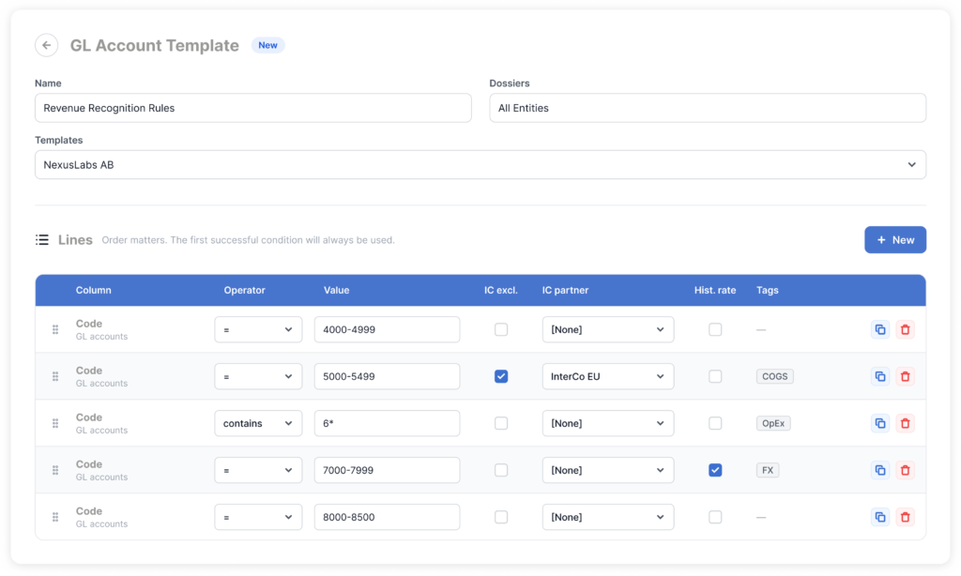Image resolution: width=961 pixels, height=576 pixels.
Task: Edit the 4000-4999 value field
Action: pyautogui.click(x=387, y=329)
